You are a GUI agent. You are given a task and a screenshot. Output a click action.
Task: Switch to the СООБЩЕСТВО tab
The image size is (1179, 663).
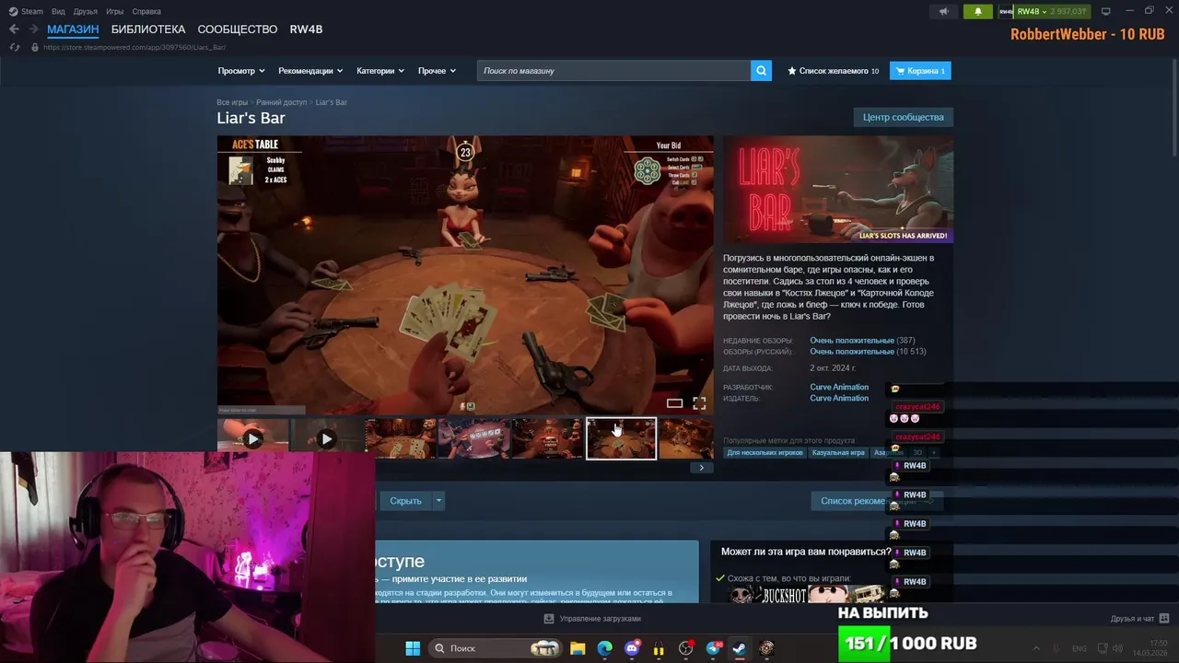tap(238, 29)
